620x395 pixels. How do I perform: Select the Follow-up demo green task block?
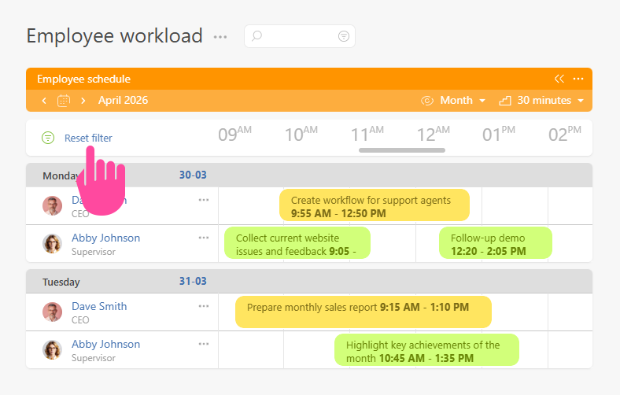pos(495,243)
